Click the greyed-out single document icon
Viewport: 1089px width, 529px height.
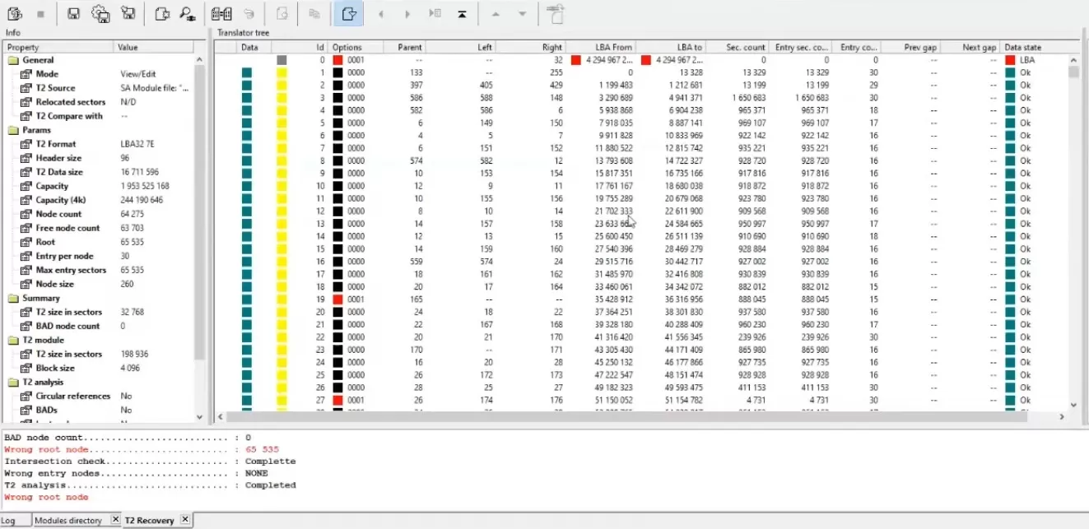(282, 13)
